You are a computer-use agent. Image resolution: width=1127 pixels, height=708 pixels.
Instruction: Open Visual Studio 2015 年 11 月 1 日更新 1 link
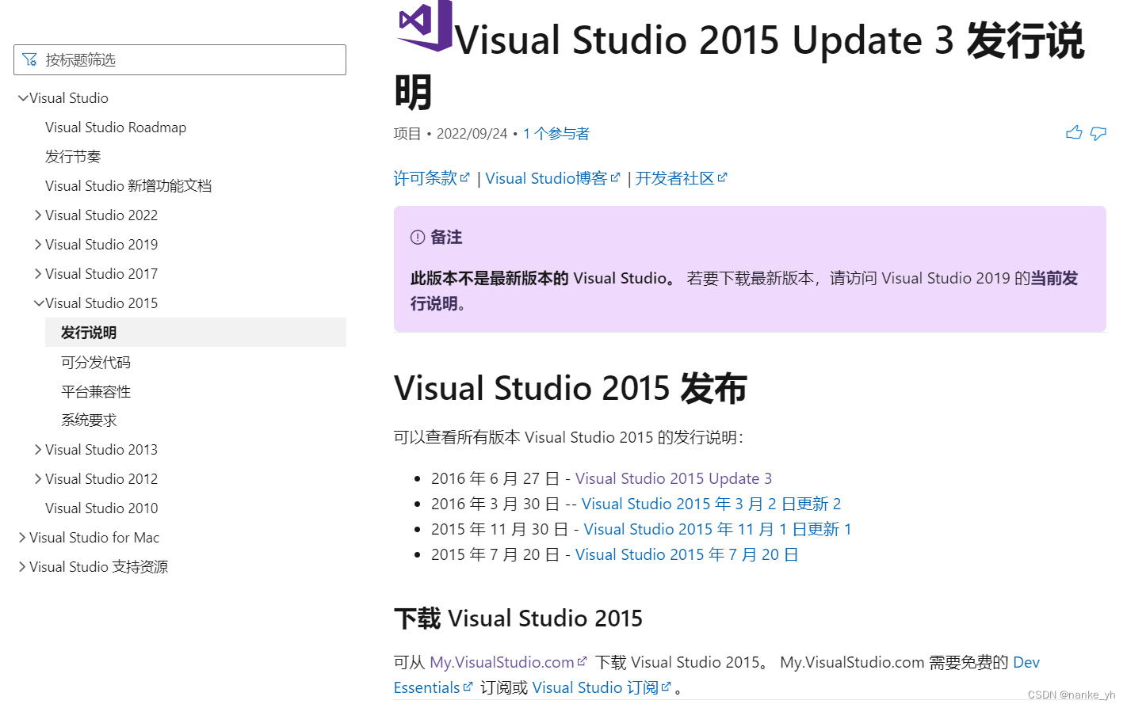[717, 529]
